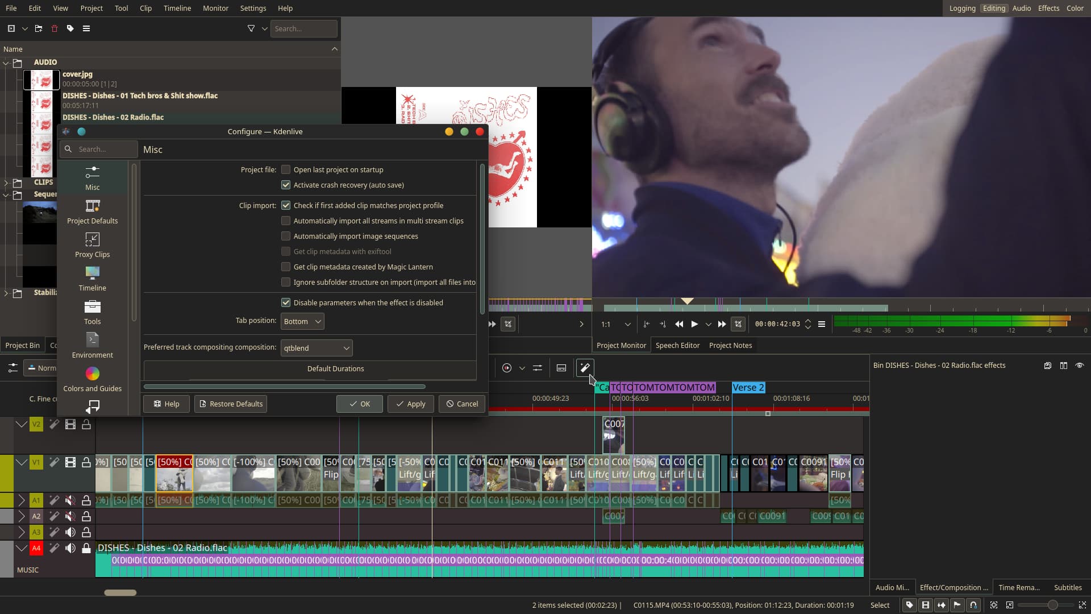Viewport: 1091px width, 614px height.
Task: Adjust the timeline zoom slider
Action: click(1052, 605)
